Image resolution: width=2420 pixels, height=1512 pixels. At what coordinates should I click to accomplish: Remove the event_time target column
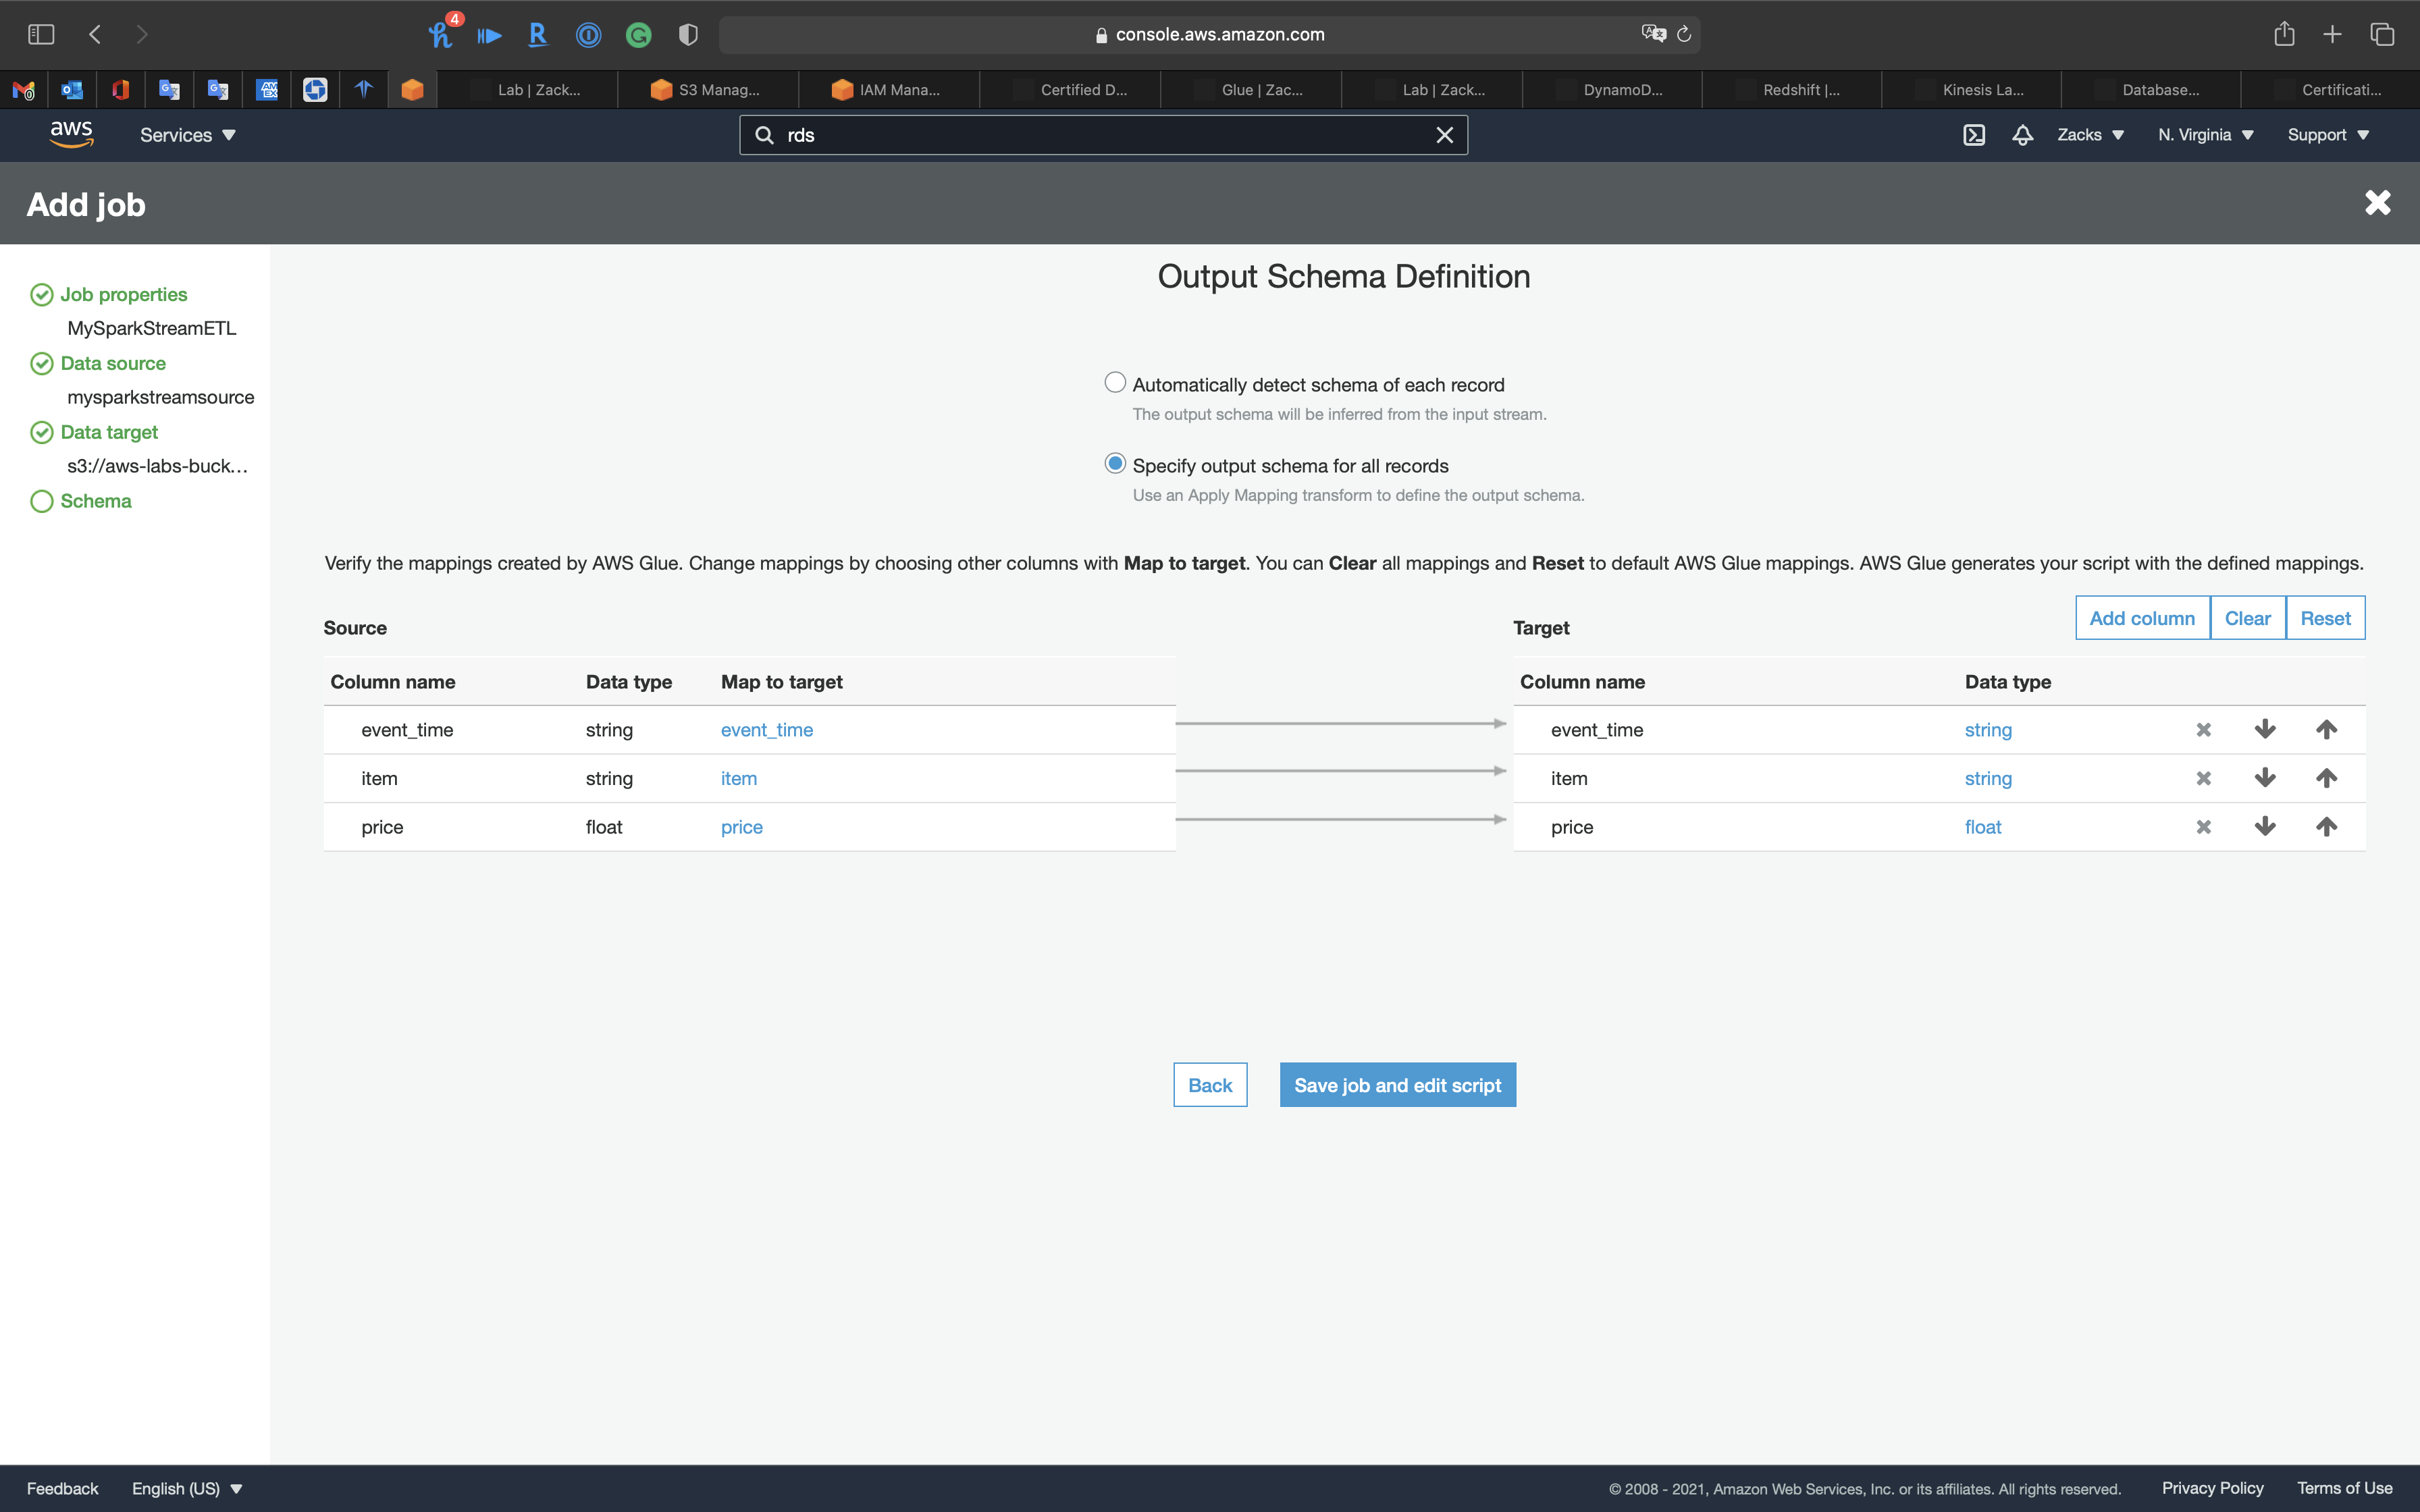click(x=2203, y=730)
